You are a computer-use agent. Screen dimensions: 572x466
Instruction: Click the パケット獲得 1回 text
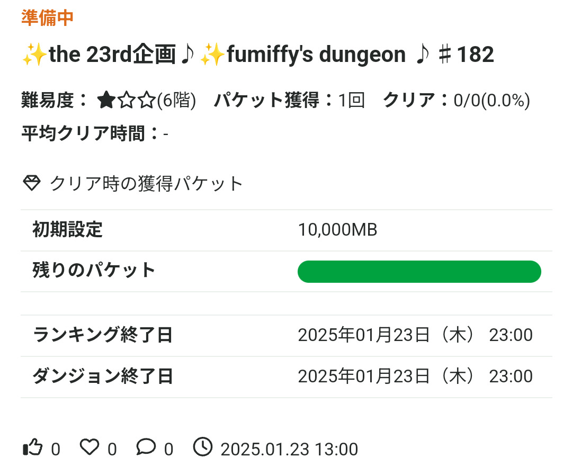tap(289, 100)
